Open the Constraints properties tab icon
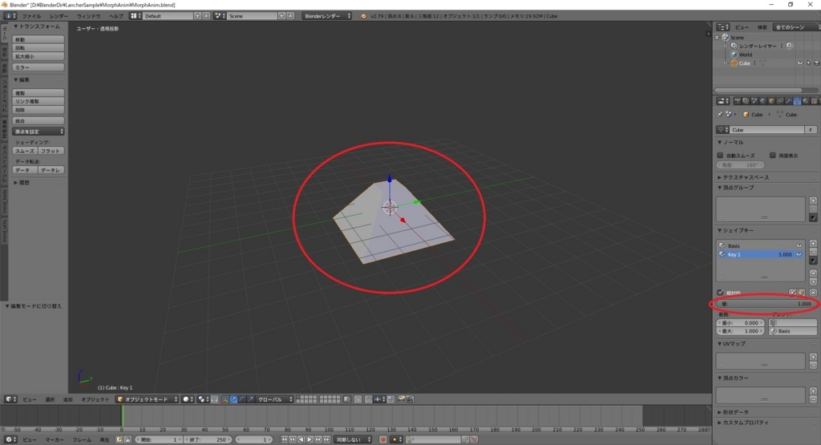The image size is (821, 445). (779, 101)
